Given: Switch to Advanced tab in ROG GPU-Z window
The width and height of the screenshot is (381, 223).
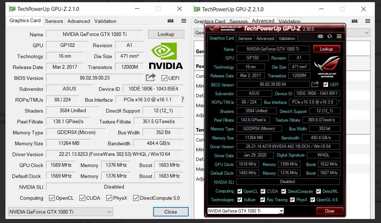Looking at the screenshot, I should click(265, 38).
